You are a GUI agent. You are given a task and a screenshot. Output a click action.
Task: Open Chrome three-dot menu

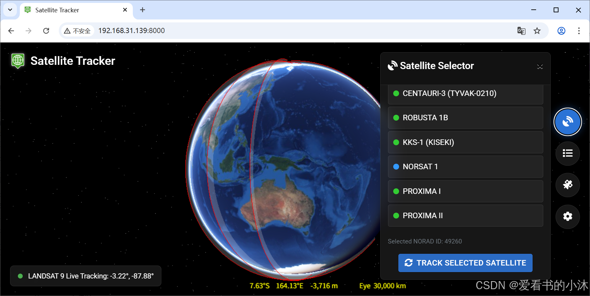(x=579, y=31)
